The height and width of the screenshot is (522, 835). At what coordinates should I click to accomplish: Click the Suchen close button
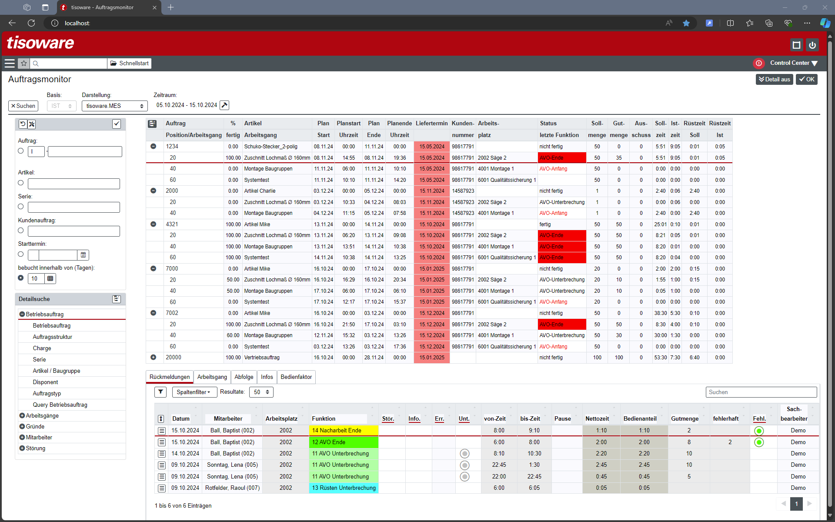23,106
